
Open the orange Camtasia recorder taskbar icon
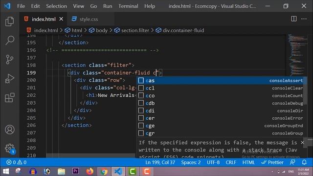[147, 171]
